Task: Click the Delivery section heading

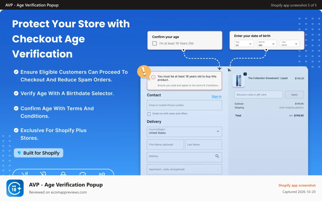Action: coord(154,121)
